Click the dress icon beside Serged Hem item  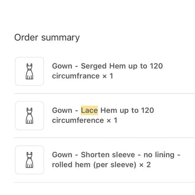coord(30,71)
